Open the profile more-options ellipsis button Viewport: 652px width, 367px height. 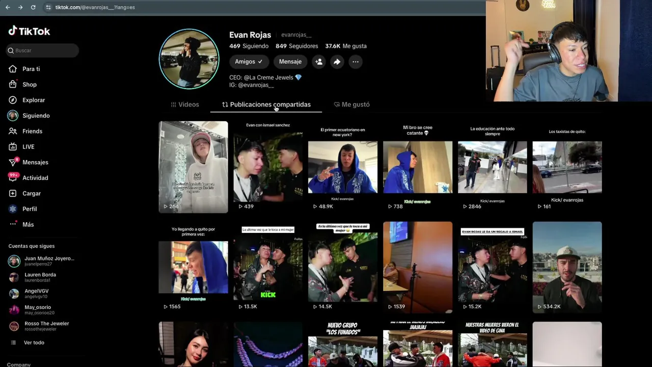pyautogui.click(x=356, y=62)
